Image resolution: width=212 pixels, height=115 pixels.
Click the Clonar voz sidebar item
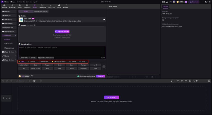9,16
